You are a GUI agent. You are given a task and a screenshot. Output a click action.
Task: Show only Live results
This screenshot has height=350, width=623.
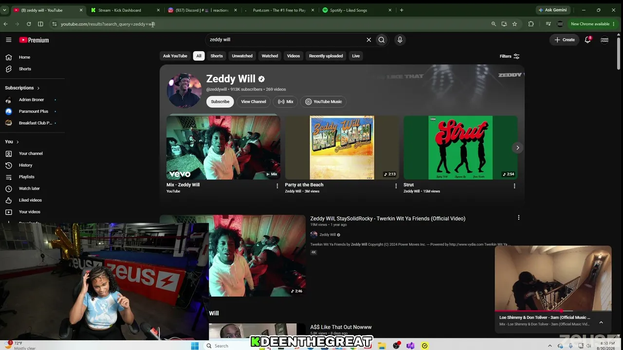coord(356,56)
